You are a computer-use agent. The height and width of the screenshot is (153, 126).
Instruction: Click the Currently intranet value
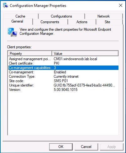pyautogui.click(x=66, y=76)
